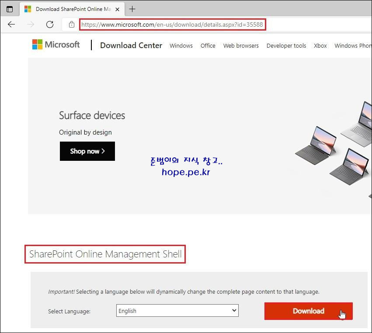The height and width of the screenshot is (333, 372).
Task: Reload the current page
Action: [x=50, y=24]
